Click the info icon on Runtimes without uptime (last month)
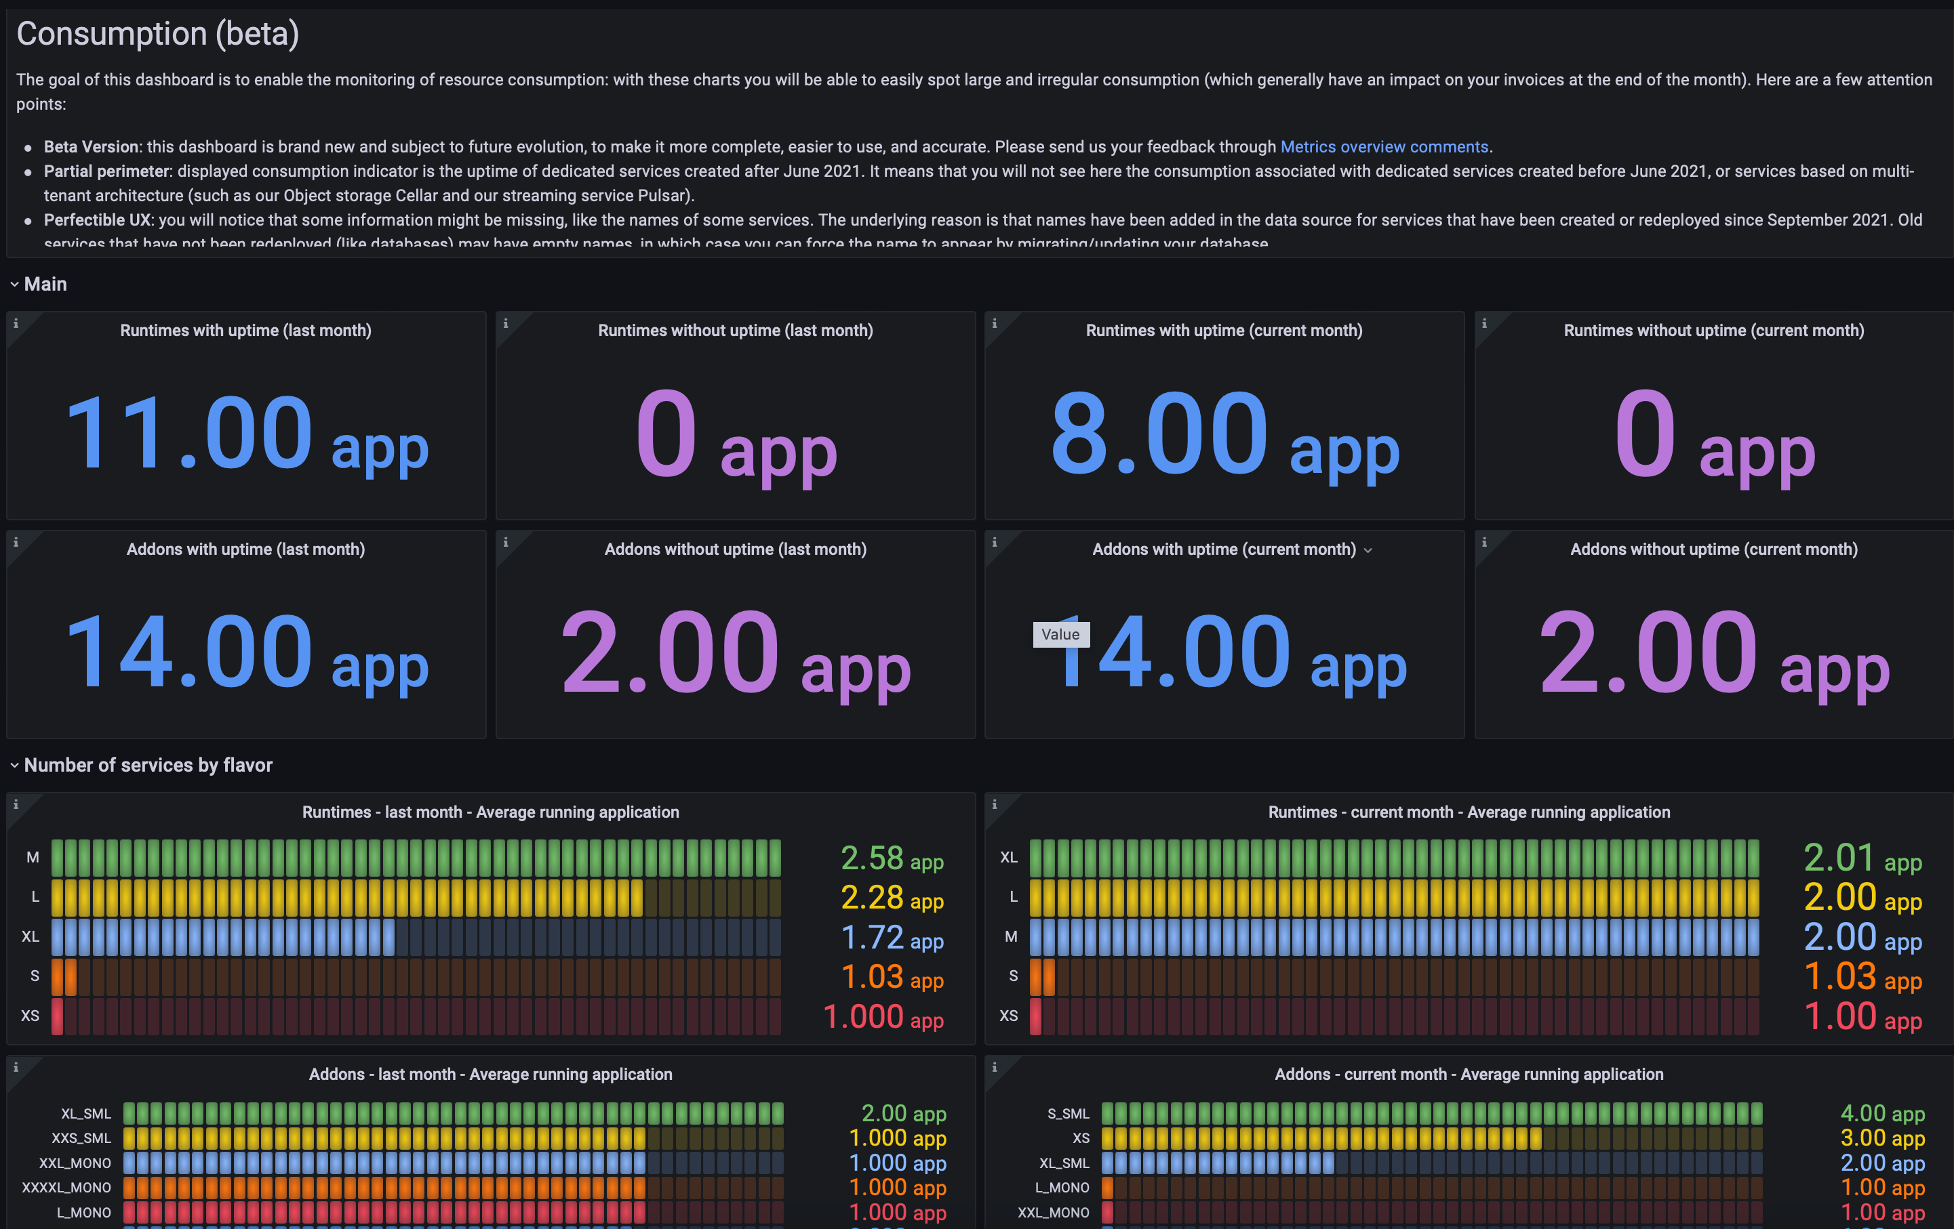1954x1229 pixels. click(507, 322)
